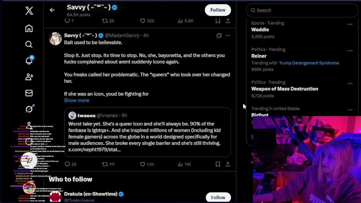Open Notifications bell icon

point(29,60)
